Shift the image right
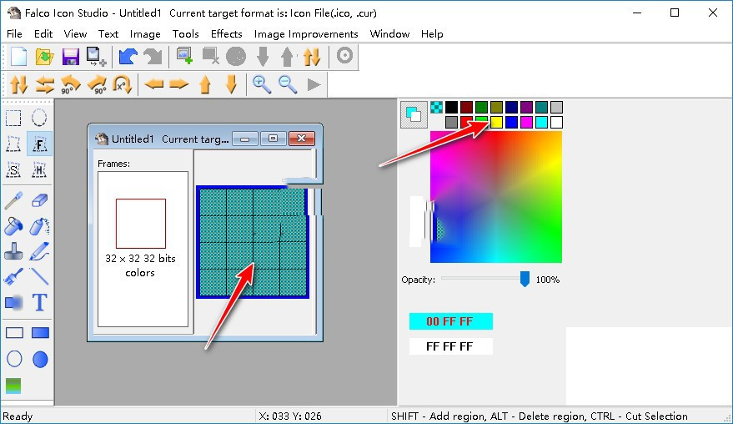This screenshot has width=733, height=424. (x=179, y=84)
